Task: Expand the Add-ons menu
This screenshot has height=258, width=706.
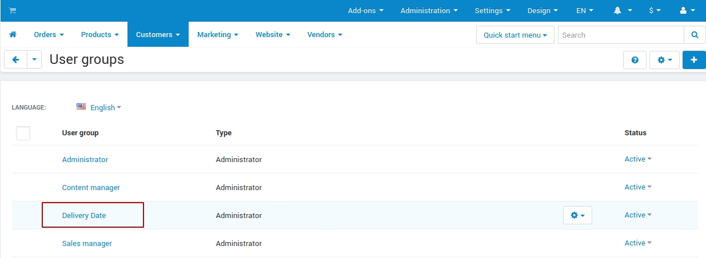Action: click(365, 10)
